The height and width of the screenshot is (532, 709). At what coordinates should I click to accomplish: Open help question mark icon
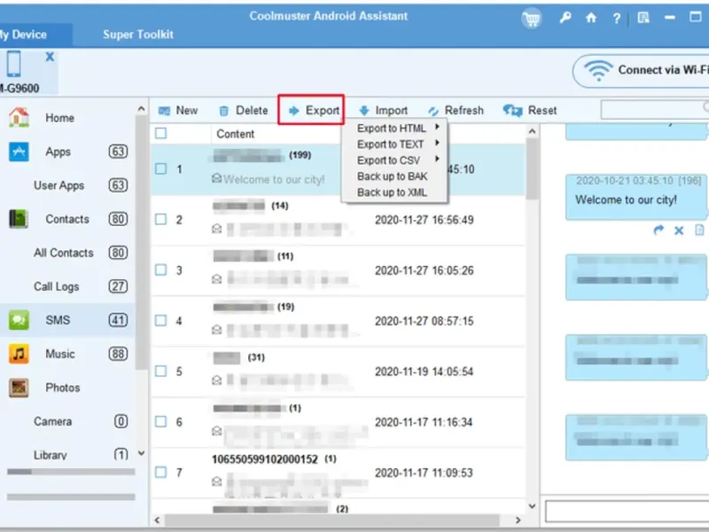[x=616, y=18]
